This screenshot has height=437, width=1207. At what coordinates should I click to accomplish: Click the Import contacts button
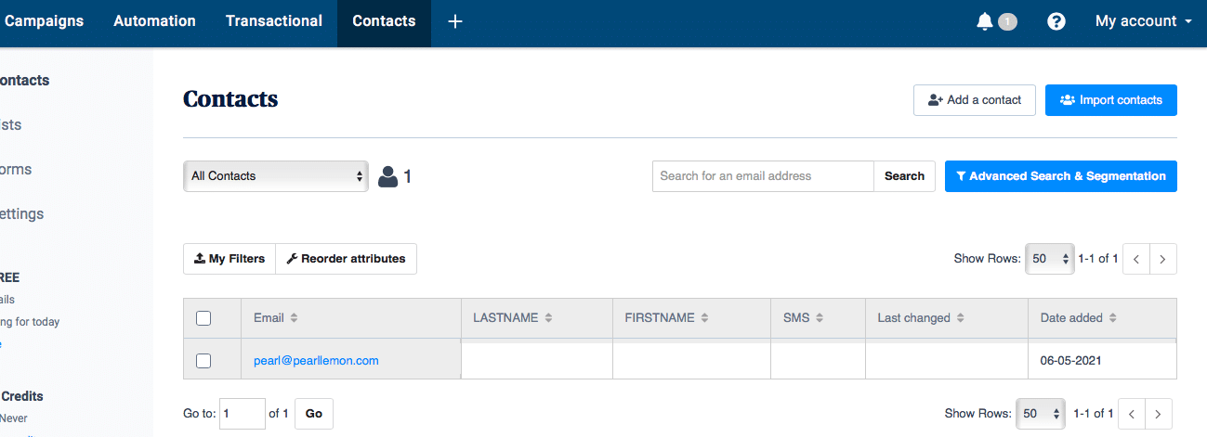point(1111,100)
